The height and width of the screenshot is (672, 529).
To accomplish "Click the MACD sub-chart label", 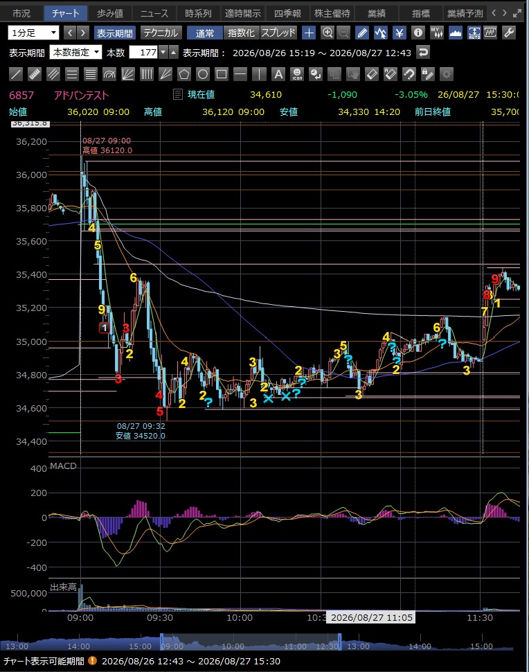I will click(63, 466).
